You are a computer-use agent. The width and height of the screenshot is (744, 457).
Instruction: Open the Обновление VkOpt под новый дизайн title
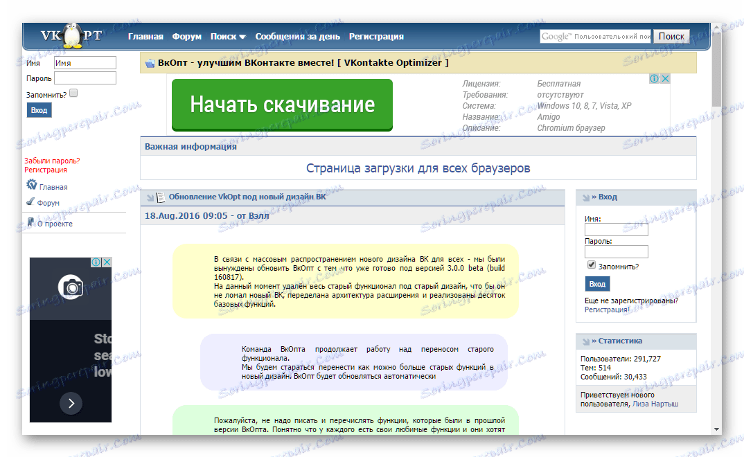(247, 196)
